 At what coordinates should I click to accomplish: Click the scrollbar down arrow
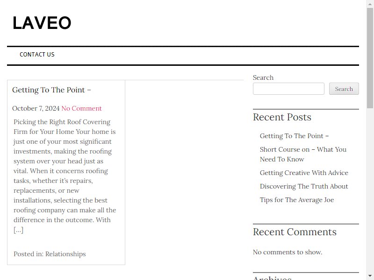tap(370, 276)
